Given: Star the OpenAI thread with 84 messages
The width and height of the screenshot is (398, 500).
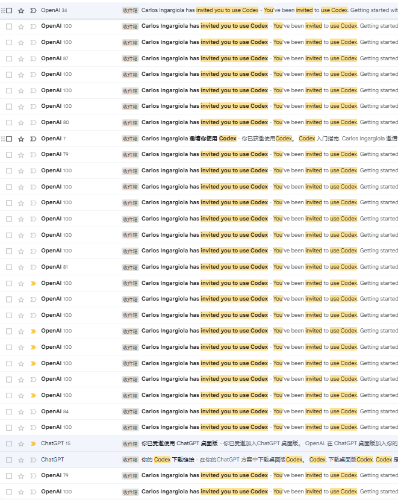Looking at the screenshot, I should pyautogui.click(x=21, y=411).
